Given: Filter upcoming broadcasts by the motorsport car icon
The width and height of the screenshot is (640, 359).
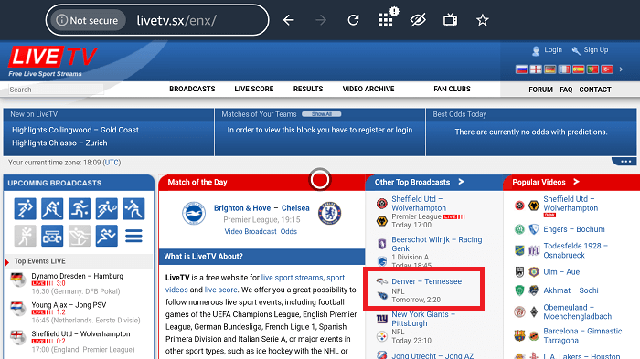Looking at the screenshot, I should point(52,236).
